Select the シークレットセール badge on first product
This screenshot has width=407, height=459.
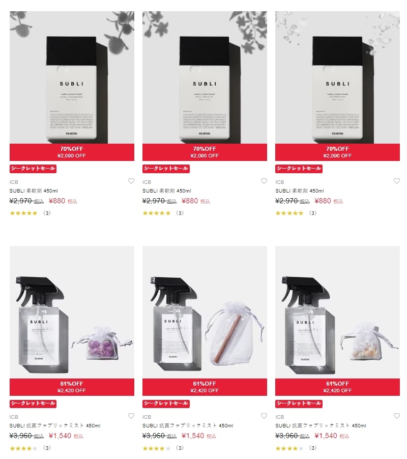pos(33,169)
